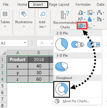
Task: Expand the Tables dropdown arrow
Action: tap(5, 26)
